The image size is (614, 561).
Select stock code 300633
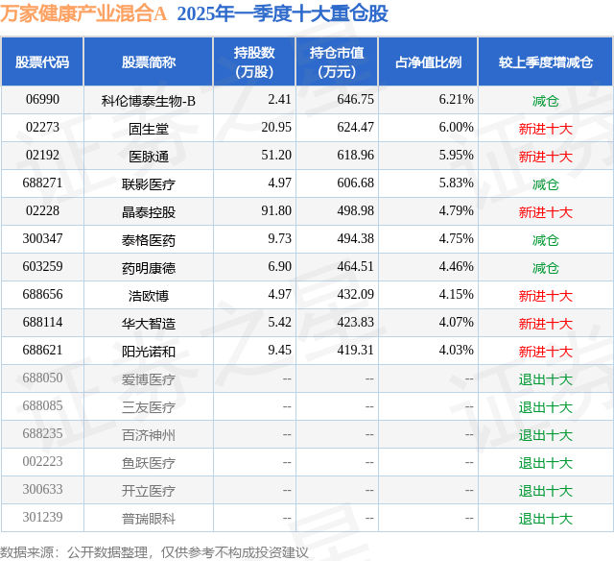(42, 489)
